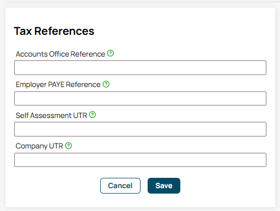Screen dimensions: 280x211
Task: Show the Self Assessment UTR help tooltip
Action: 93,115
